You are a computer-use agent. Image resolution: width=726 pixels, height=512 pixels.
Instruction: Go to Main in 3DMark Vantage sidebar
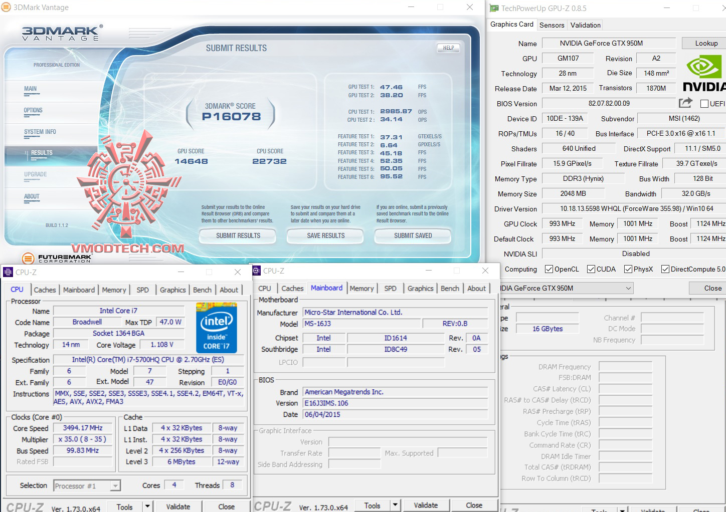click(x=31, y=89)
